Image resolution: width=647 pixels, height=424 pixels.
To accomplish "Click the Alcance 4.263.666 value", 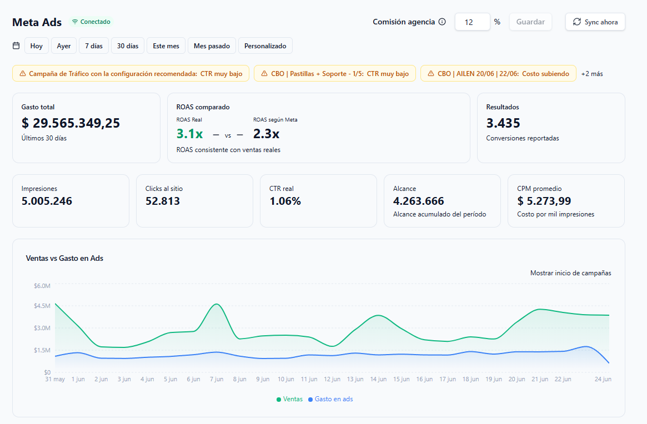I will [x=418, y=201].
